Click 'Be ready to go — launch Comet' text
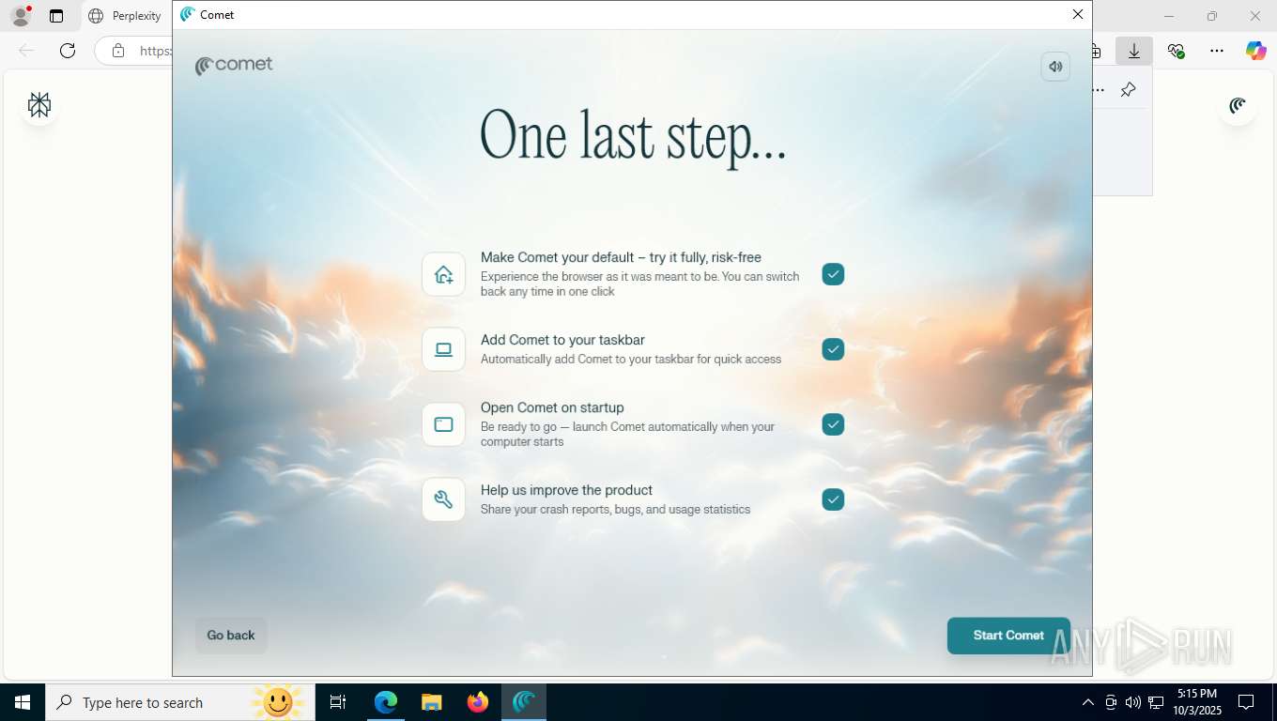The height and width of the screenshot is (721, 1277). click(627, 434)
